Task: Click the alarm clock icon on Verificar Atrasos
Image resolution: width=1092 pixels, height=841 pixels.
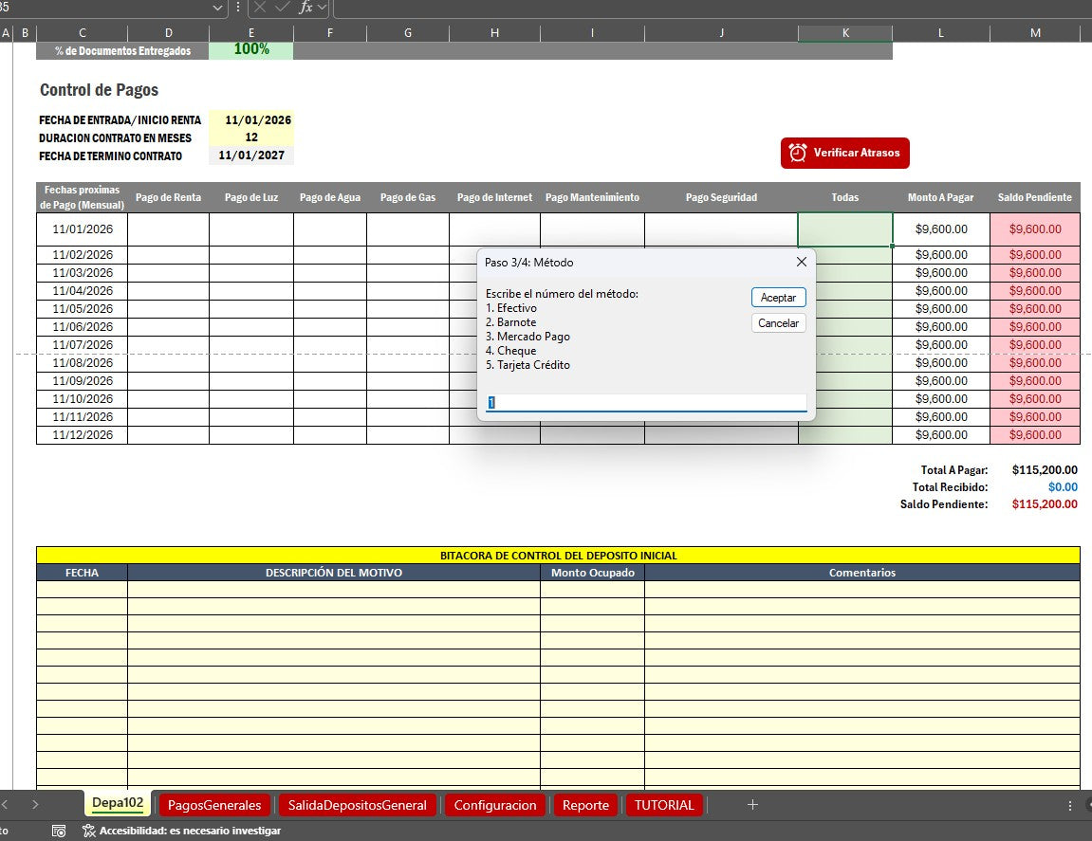Action: tap(797, 153)
